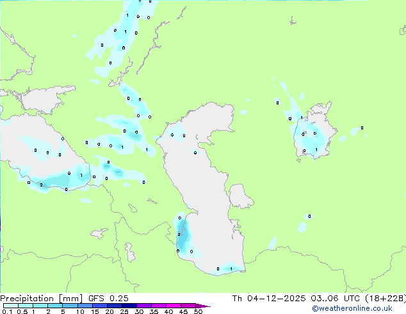Pick the 10–15 mm legend color box
Viewport: 406px width, 314px height.
pos(85,306)
